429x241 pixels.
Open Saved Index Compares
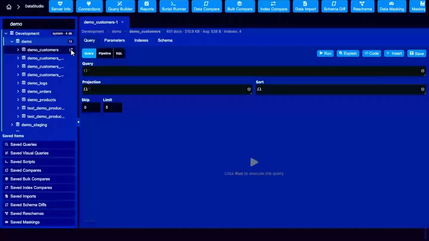(x=39, y=187)
